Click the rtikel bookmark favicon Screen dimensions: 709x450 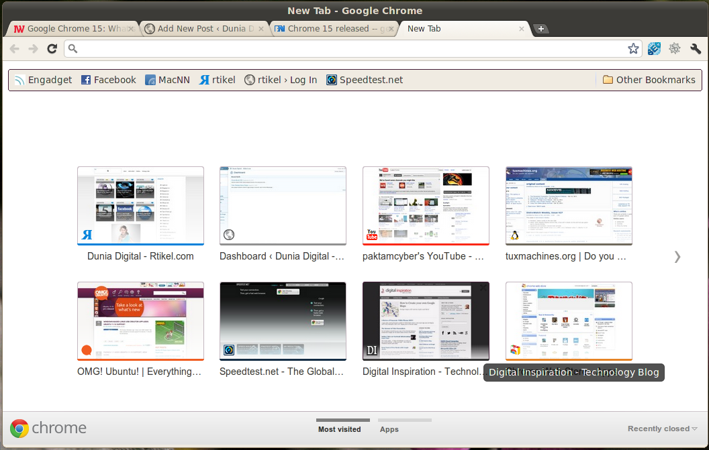coord(204,80)
